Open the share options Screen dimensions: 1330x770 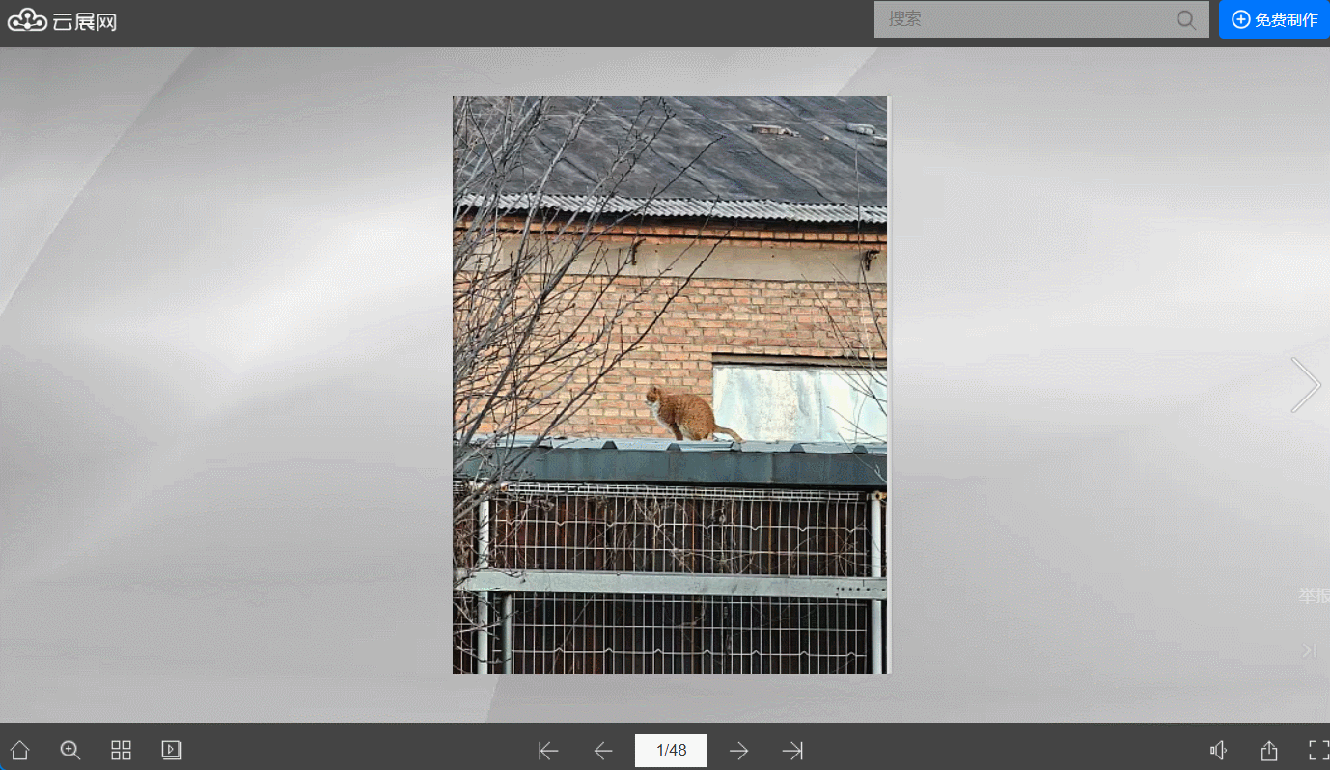pos(1269,751)
